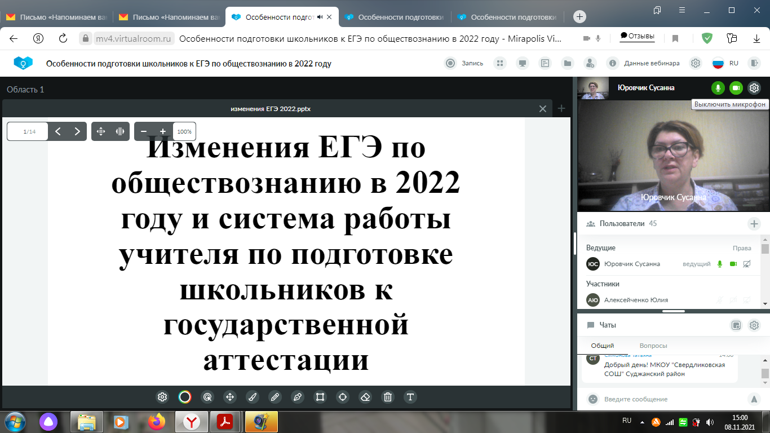Open video panel settings gear
This screenshot has width=770, height=433.
tap(754, 88)
